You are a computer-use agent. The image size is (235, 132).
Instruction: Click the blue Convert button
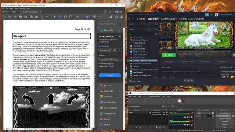pyautogui.click(x=110, y=75)
